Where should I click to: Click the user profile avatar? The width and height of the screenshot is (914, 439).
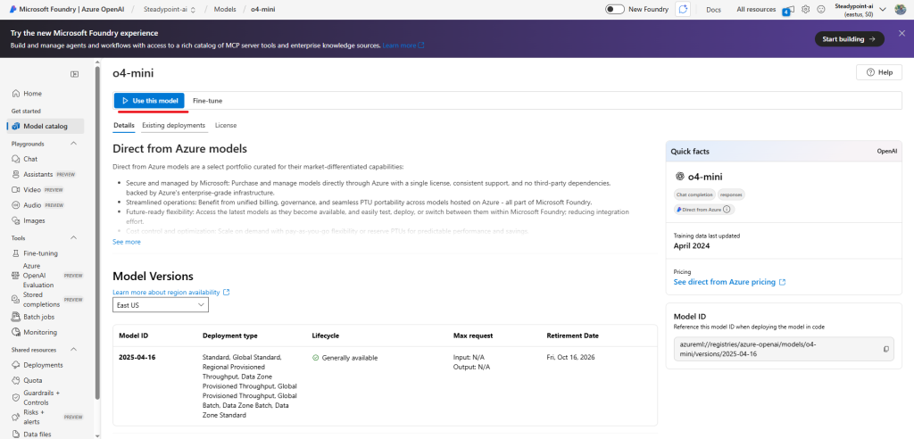901,9
